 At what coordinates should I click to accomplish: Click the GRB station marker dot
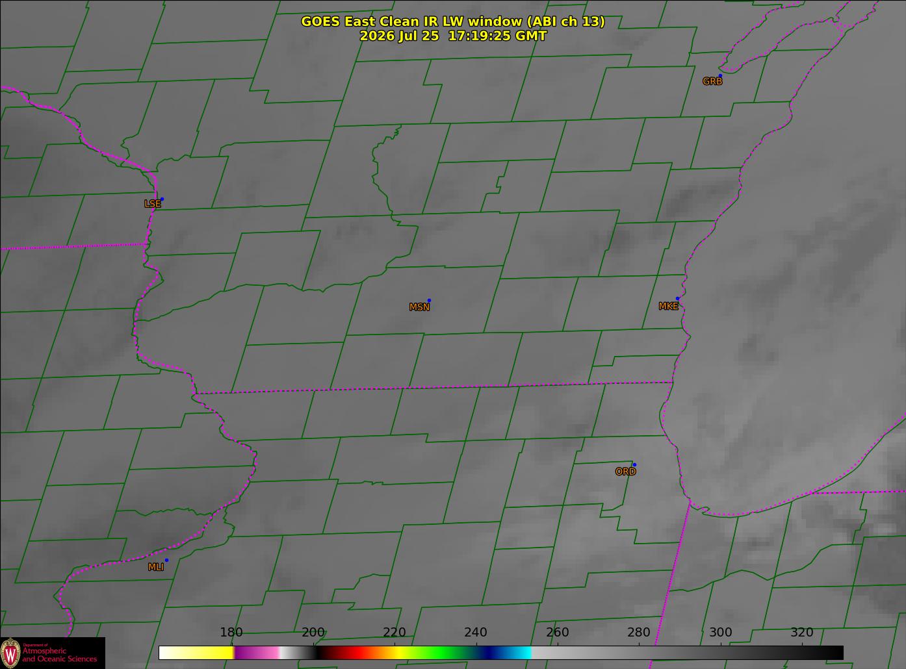click(720, 76)
